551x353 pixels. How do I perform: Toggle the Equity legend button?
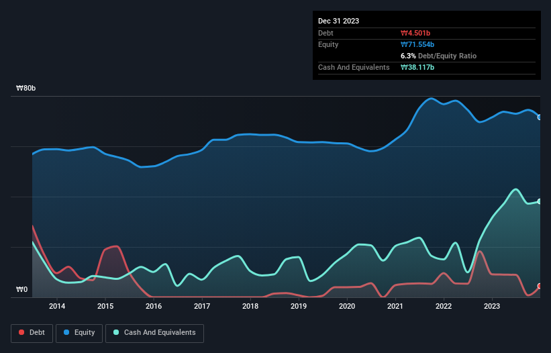tap(79, 333)
